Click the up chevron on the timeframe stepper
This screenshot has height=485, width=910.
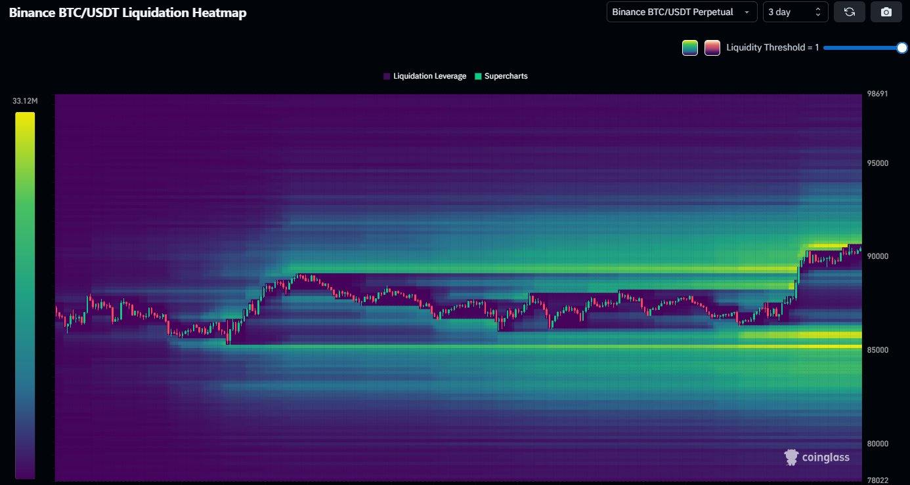pyautogui.click(x=819, y=9)
